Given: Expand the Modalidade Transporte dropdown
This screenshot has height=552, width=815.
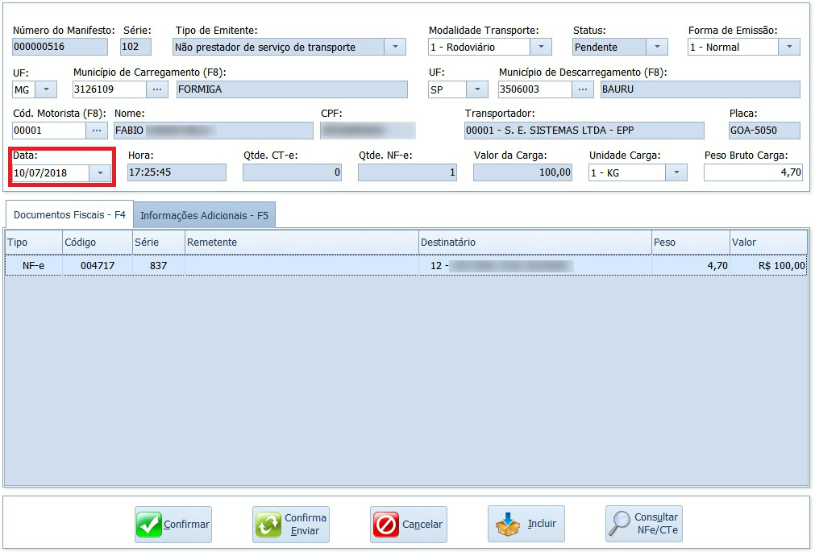Looking at the screenshot, I should tap(541, 47).
